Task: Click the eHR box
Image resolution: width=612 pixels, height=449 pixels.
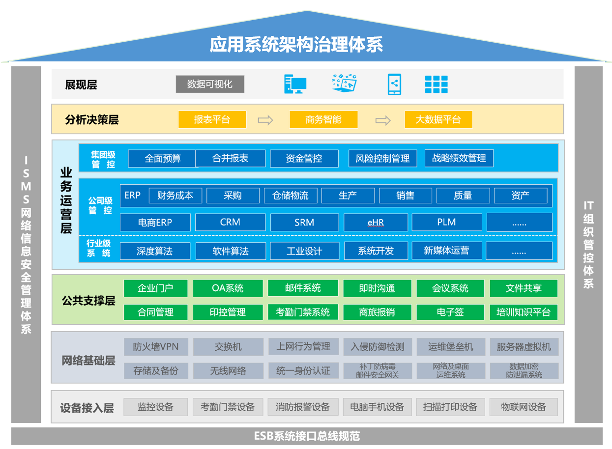Action: click(376, 222)
